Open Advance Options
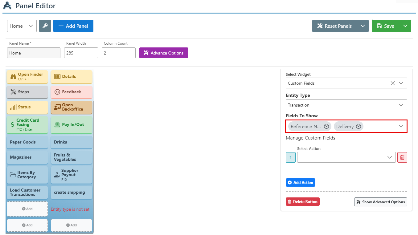The width and height of the screenshot is (418, 235). tap(163, 53)
